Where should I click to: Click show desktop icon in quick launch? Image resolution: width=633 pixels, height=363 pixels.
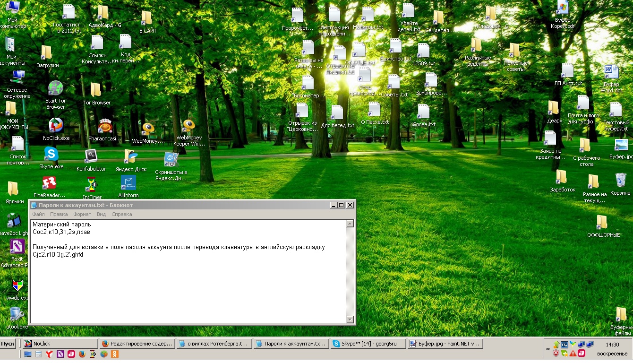coord(28,354)
